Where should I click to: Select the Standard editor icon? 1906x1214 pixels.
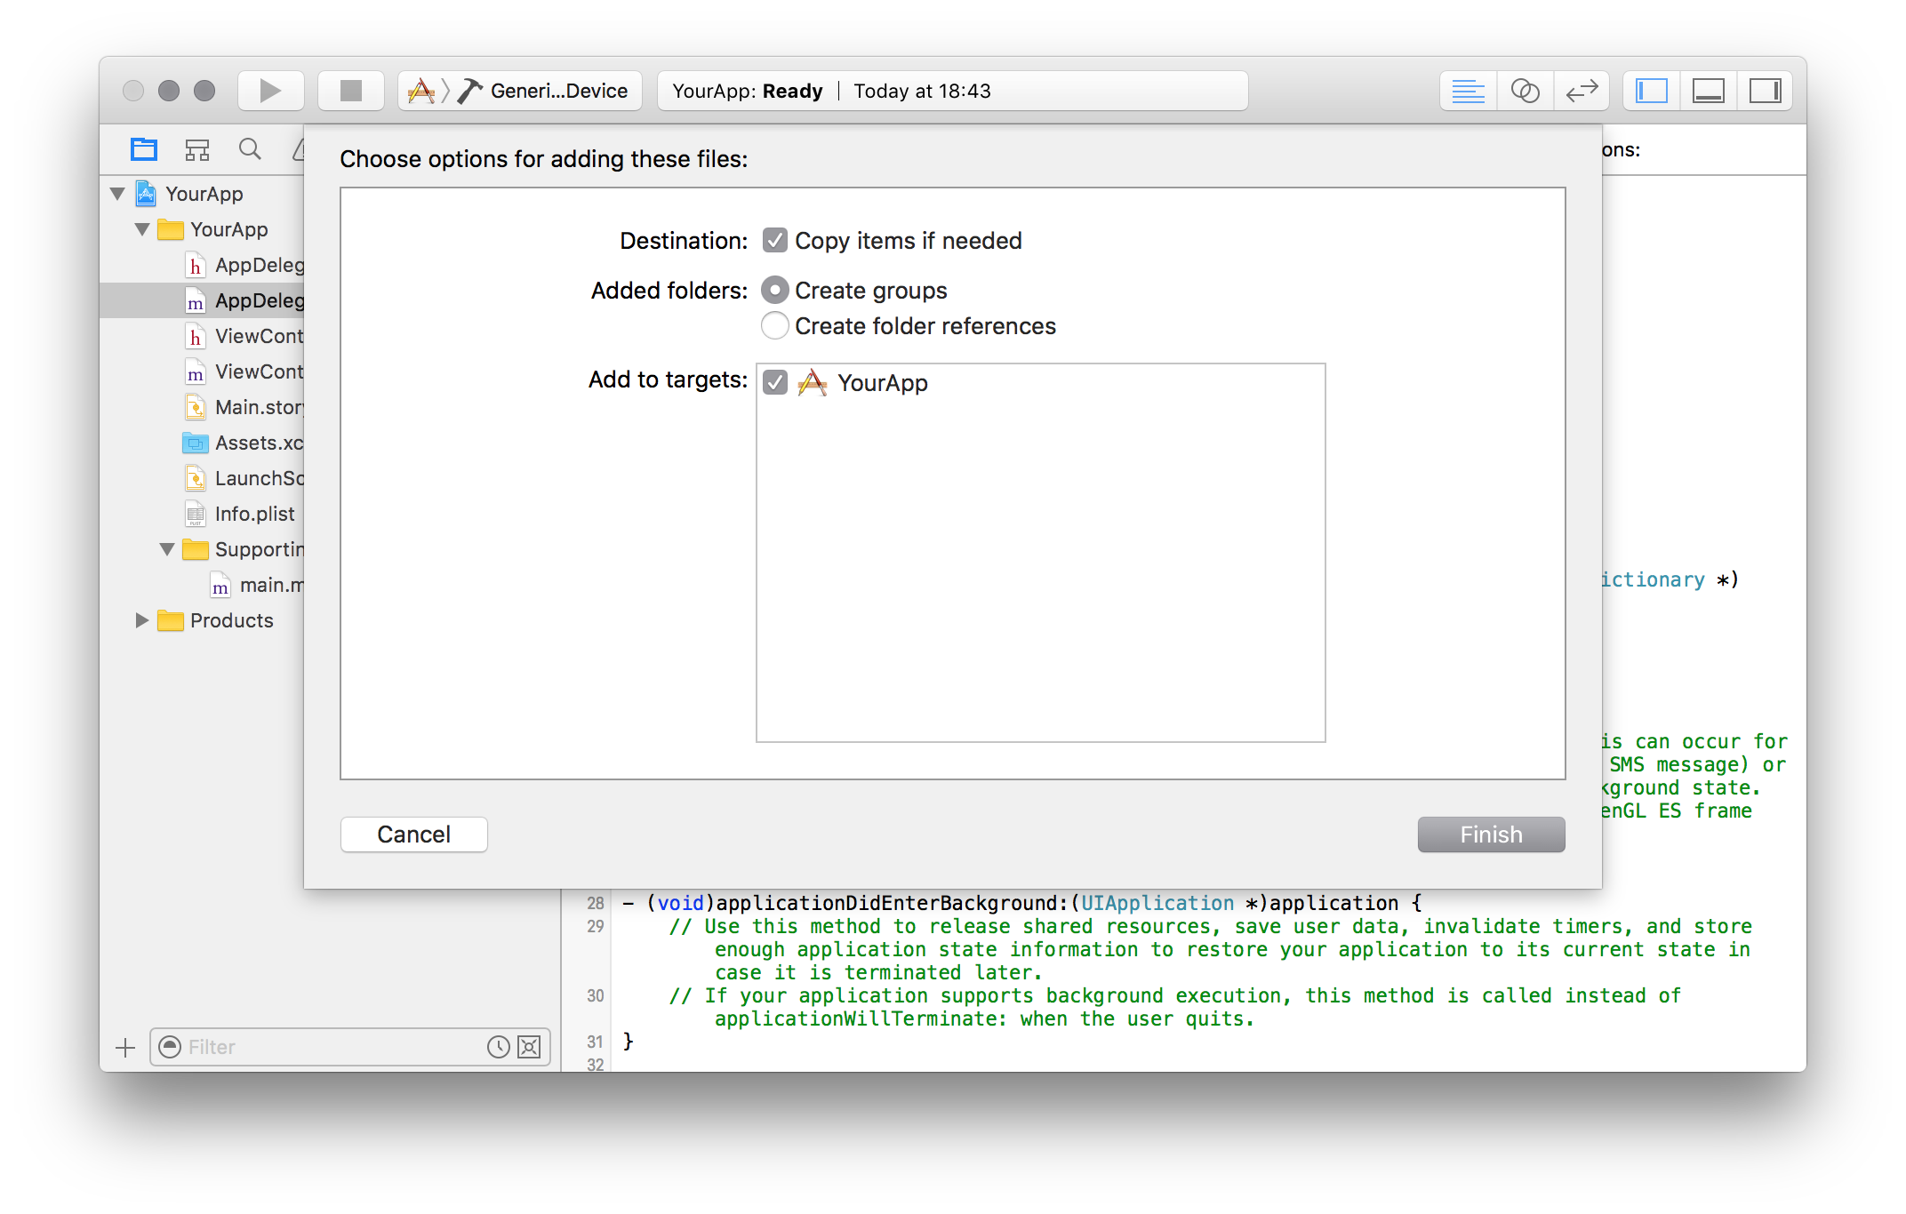(x=1468, y=91)
